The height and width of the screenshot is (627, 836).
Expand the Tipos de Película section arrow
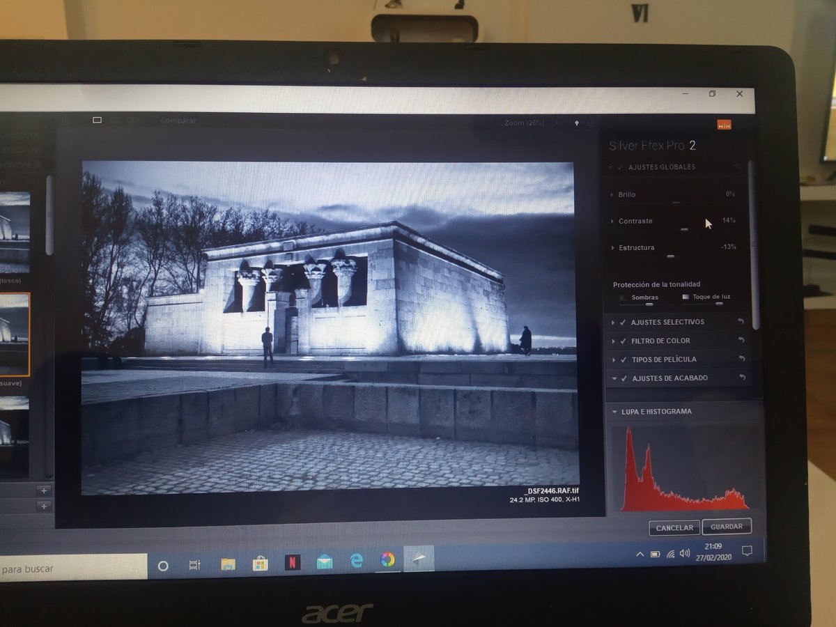614,359
